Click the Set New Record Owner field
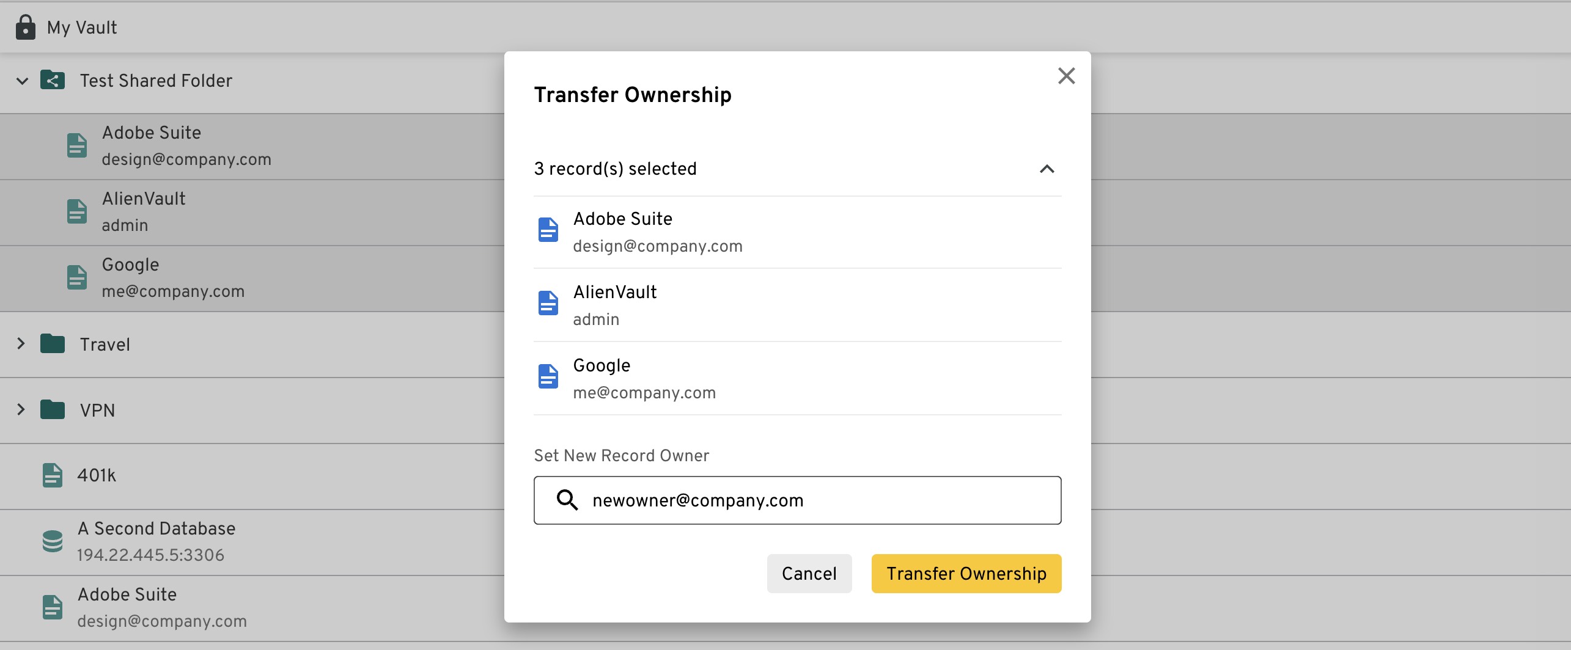The image size is (1571, 650). coord(819,500)
